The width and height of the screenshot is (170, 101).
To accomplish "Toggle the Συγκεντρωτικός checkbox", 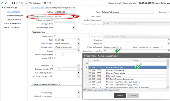I will [55, 36].
